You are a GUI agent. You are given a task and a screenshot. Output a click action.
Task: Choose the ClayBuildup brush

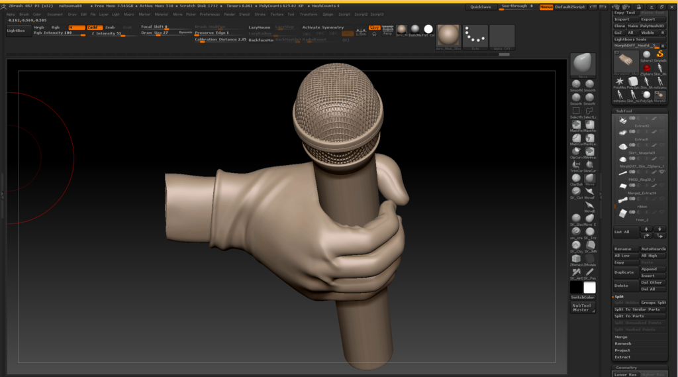[576, 178]
